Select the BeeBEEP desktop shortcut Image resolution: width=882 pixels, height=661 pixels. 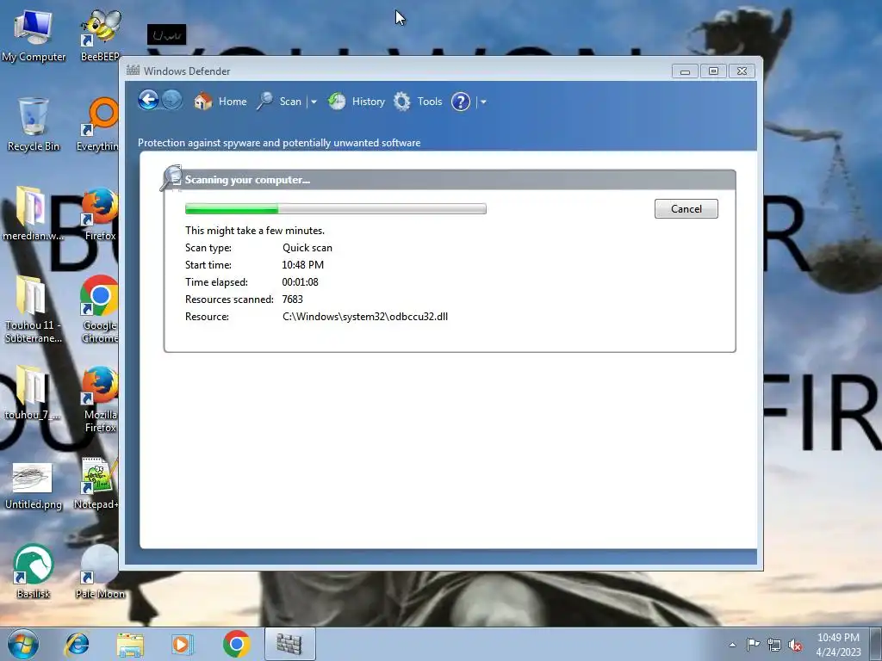(100, 36)
